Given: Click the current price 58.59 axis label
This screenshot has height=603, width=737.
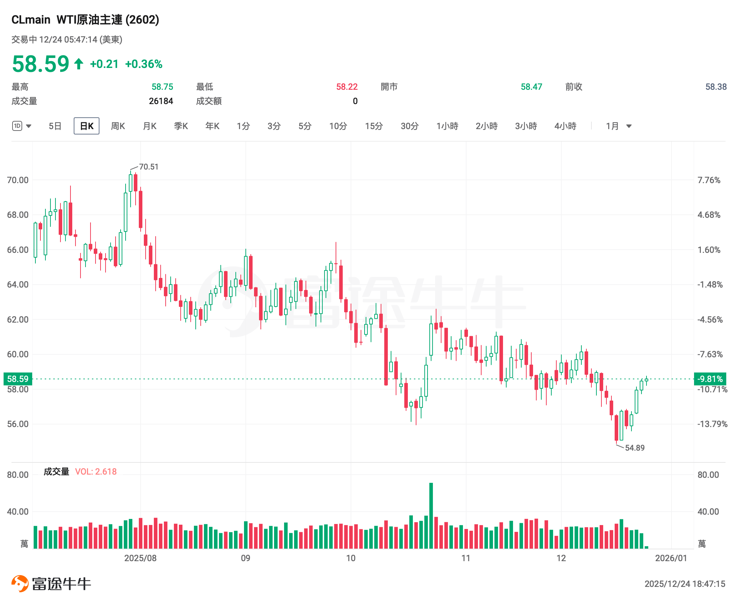Looking at the screenshot, I should [x=18, y=379].
